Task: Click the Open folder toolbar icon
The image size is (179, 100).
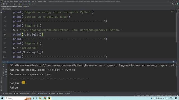Action: (x=1, y=4)
